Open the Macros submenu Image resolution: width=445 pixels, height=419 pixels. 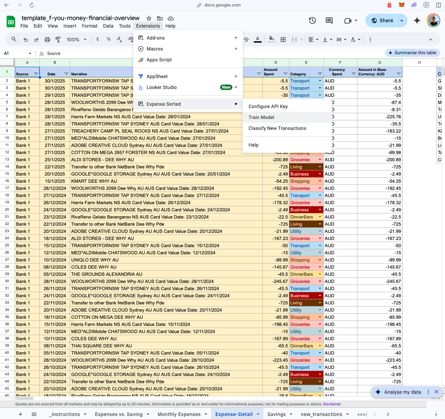tap(188, 49)
